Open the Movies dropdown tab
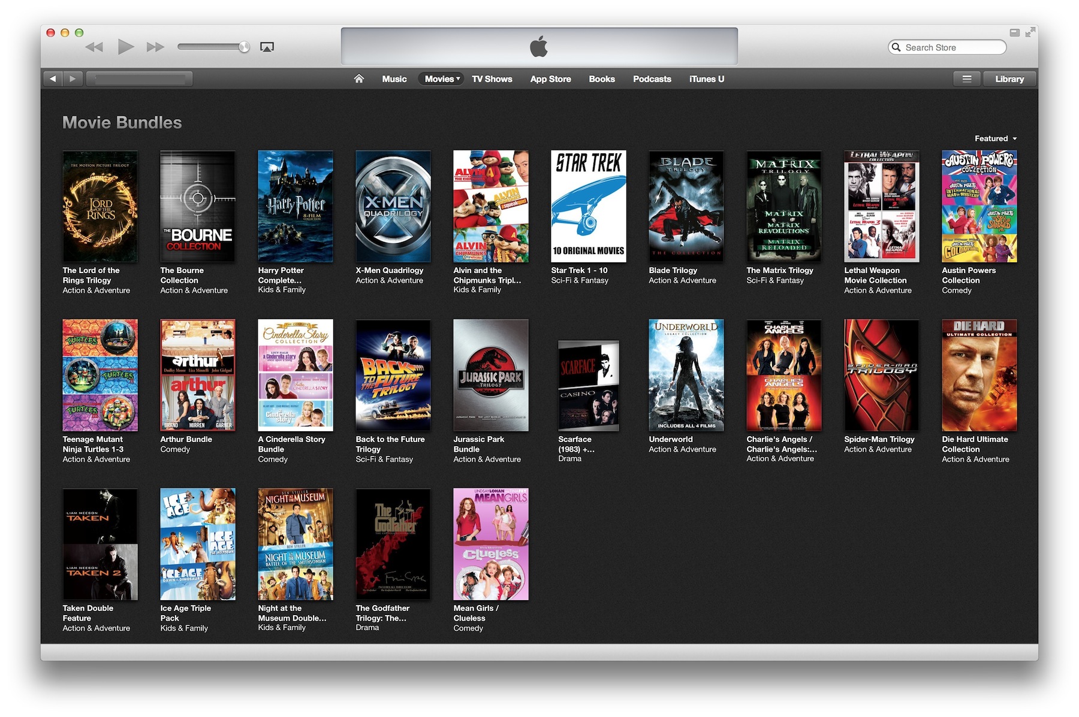The width and height of the screenshot is (1079, 717). pyautogui.click(x=442, y=78)
